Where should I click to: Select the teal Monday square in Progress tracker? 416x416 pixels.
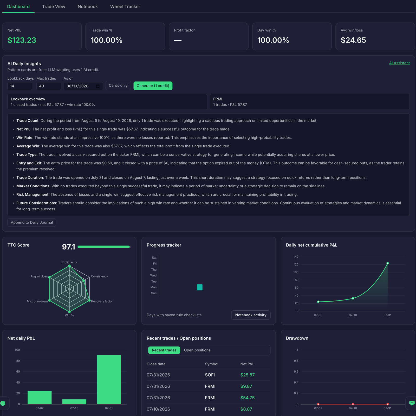point(200,287)
